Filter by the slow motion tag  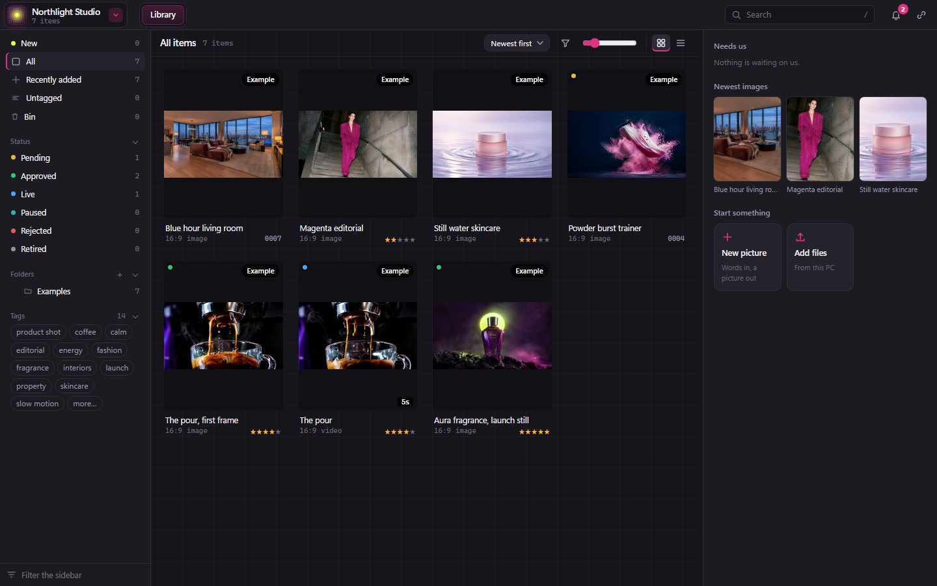tap(37, 404)
